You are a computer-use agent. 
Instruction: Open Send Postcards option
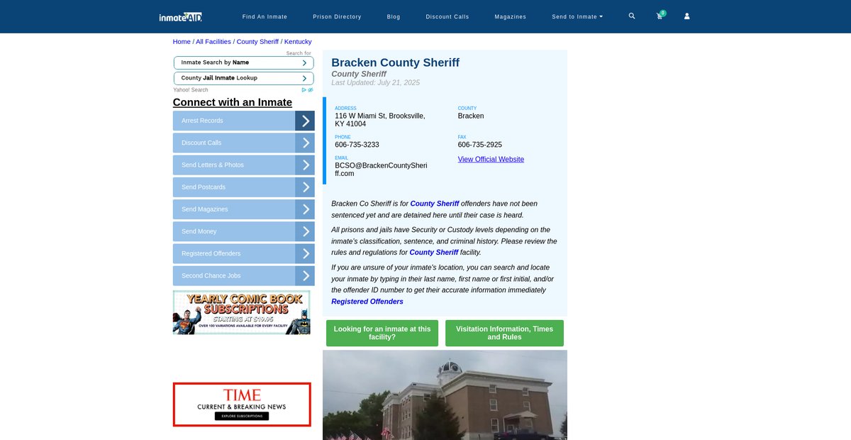234,187
